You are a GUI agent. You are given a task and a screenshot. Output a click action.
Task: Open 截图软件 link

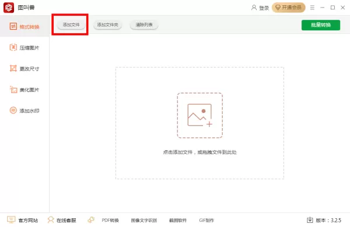(178, 221)
